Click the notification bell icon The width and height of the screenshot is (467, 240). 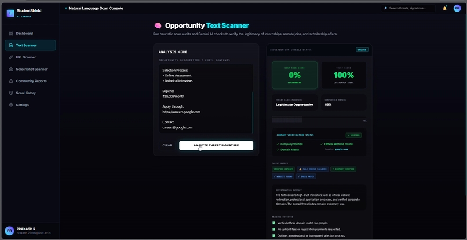coord(444,8)
